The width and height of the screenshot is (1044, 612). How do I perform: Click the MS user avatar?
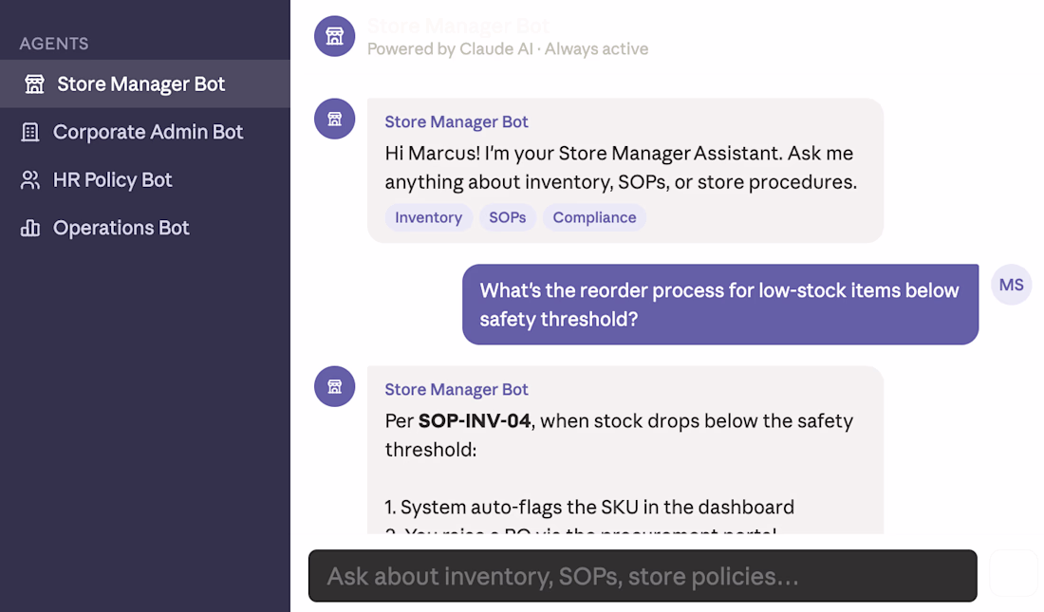coord(1012,285)
